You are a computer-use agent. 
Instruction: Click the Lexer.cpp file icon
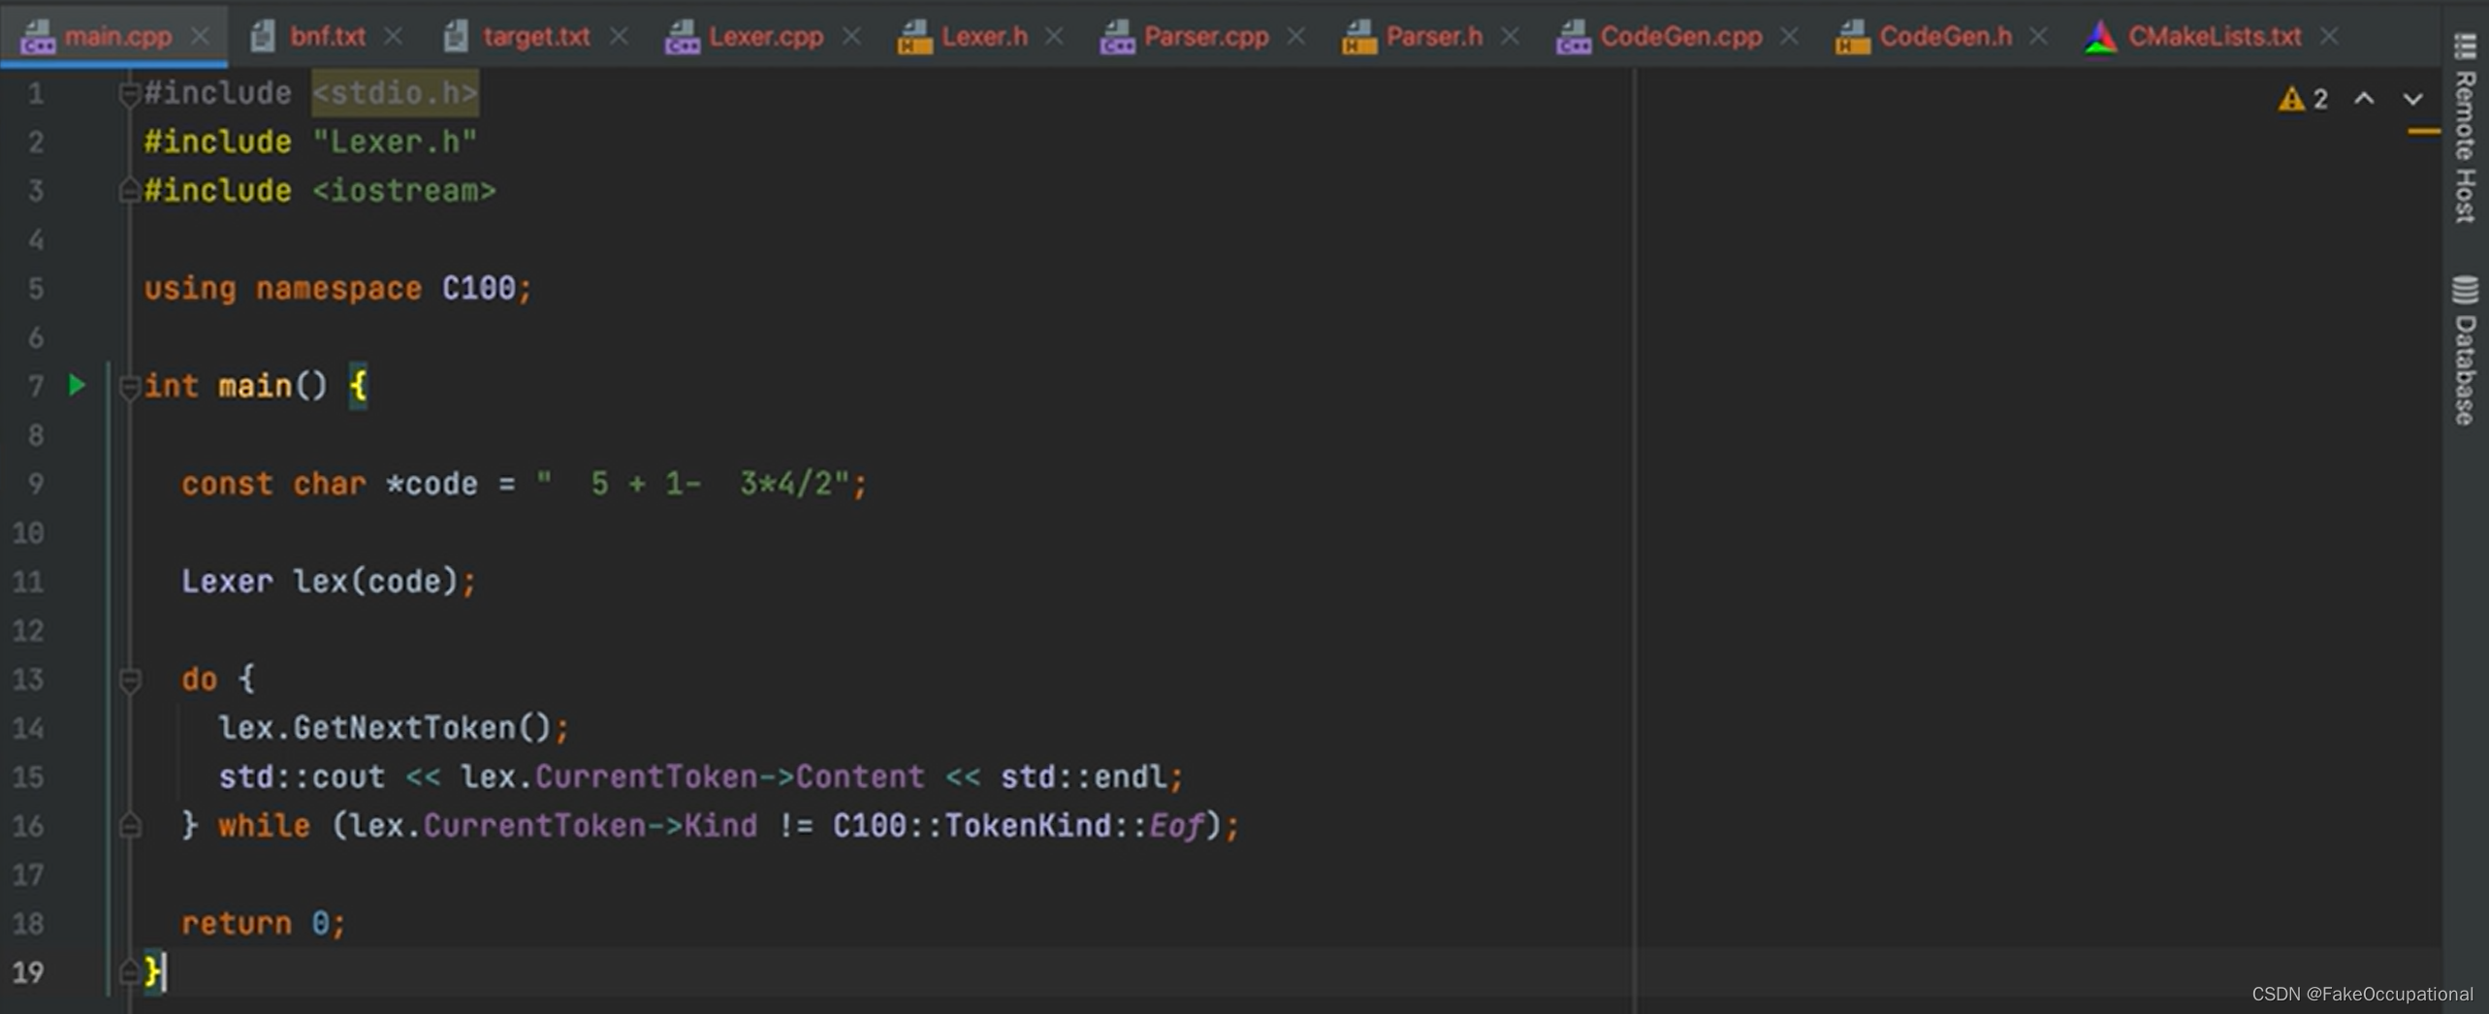pyautogui.click(x=683, y=37)
